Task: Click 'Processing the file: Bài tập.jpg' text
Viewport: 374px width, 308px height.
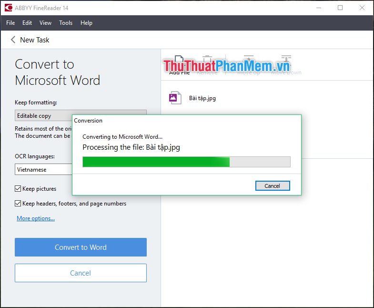Action: [131, 147]
